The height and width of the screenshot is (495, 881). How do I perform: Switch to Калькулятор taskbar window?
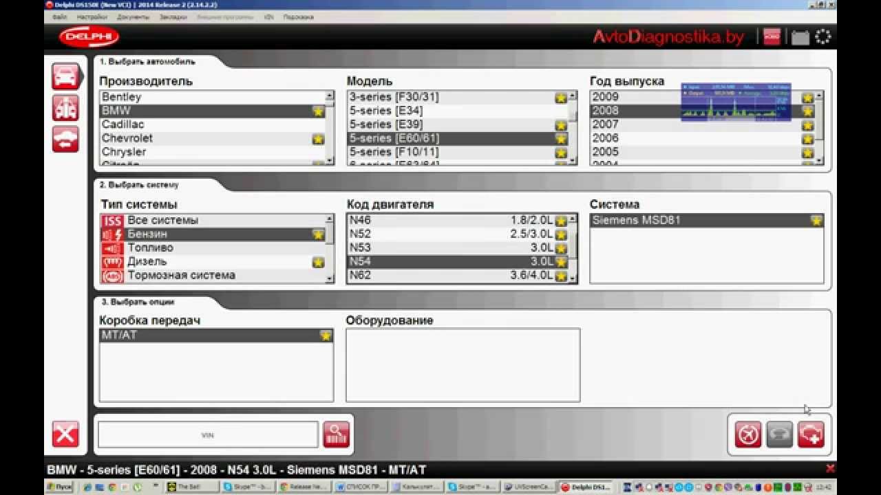(x=417, y=487)
